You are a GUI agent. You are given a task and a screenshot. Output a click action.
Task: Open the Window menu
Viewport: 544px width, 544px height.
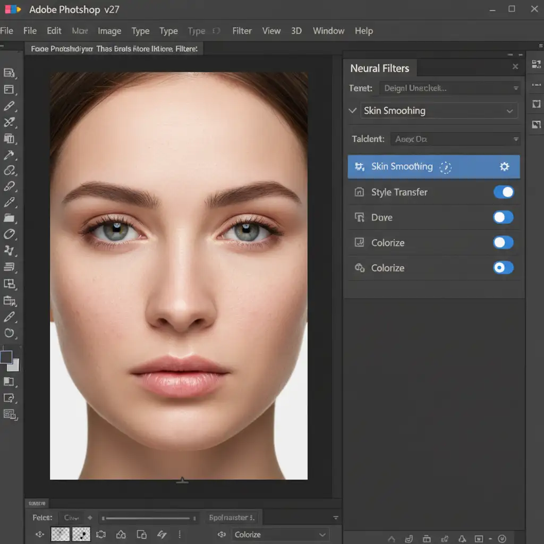click(x=328, y=31)
